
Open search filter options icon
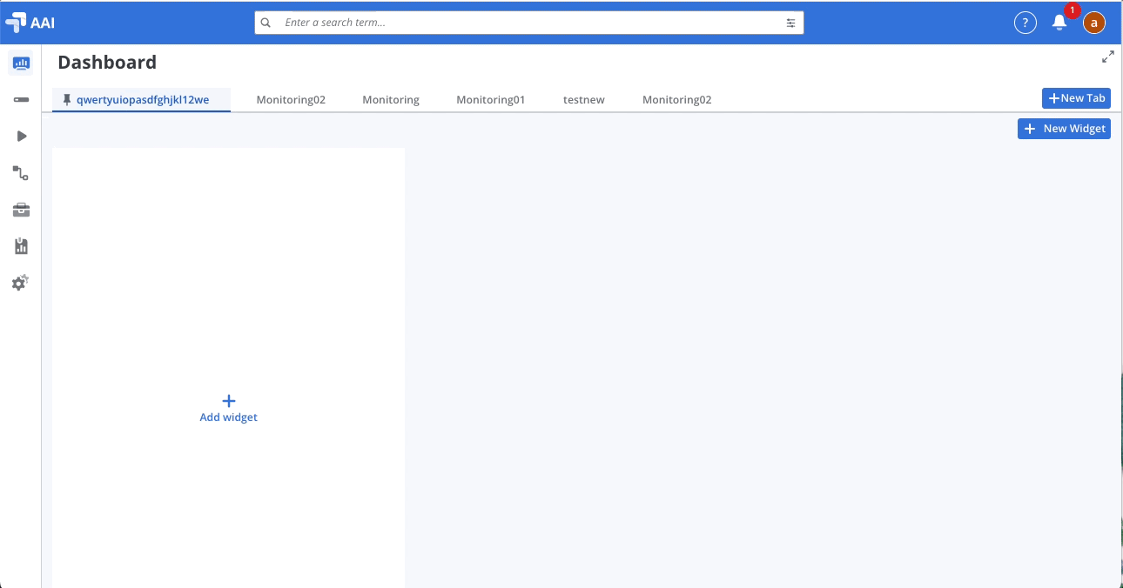coord(791,23)
